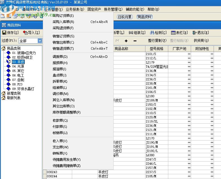
Task: Click the 新增类别 house icon
Action: (3, 93)
